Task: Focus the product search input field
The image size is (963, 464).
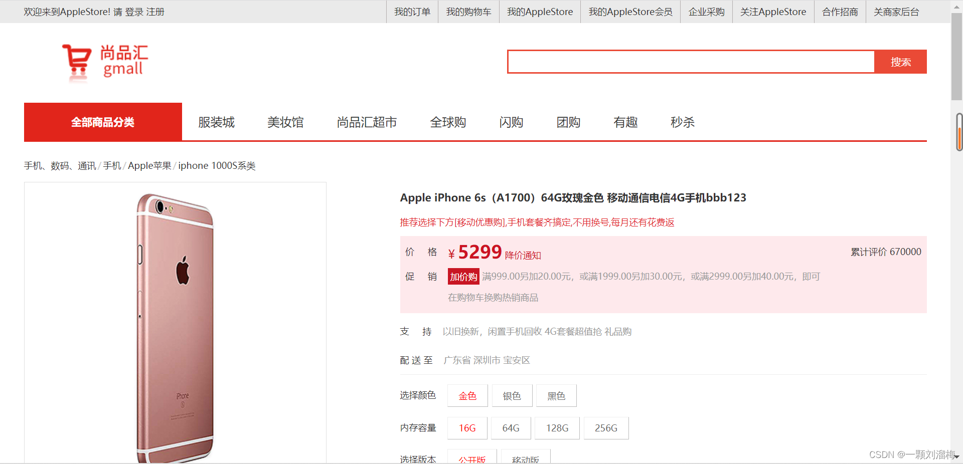Action: (x=691, y=62)
